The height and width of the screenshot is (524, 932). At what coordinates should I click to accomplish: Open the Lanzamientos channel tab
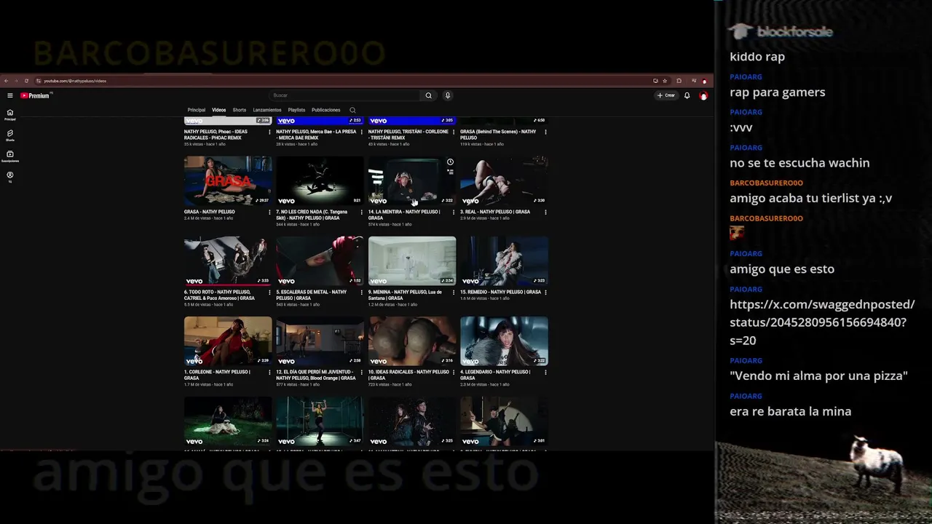click(x=267, y=110)
